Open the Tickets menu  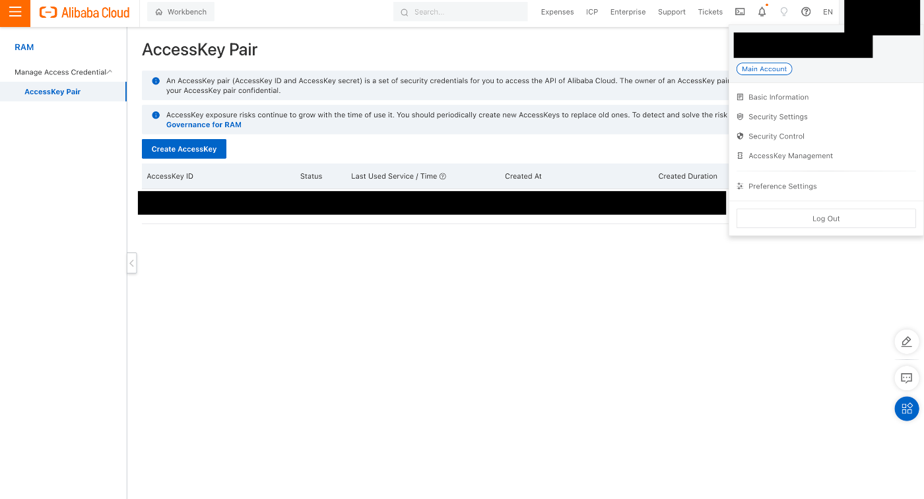[x=710, y=12]
